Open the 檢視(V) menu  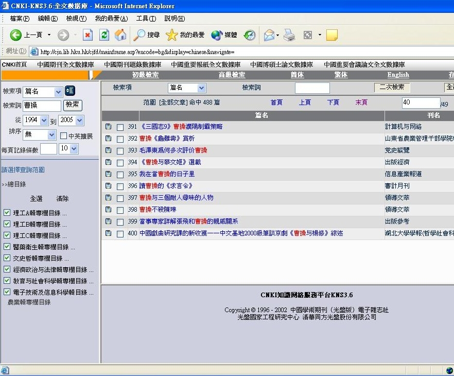76,19
